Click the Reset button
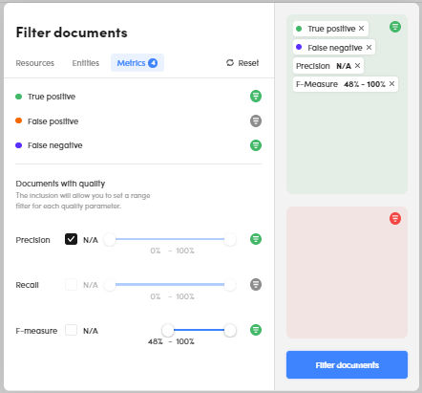The width and height of the screenshot is (422, 393). 243,63
